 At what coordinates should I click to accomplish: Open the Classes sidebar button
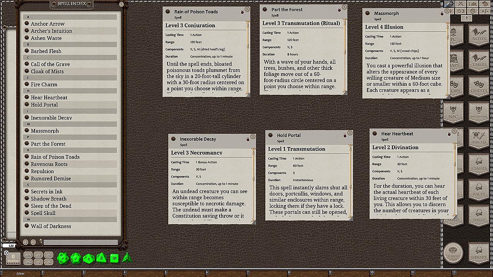pyautogui.click(x=479, y=164)
